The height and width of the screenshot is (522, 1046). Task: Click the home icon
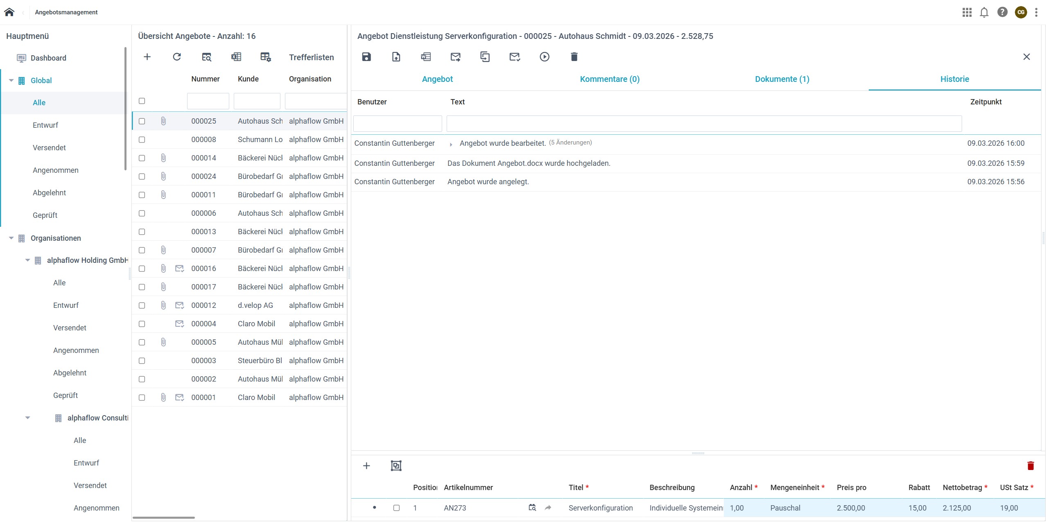(9, 12)
